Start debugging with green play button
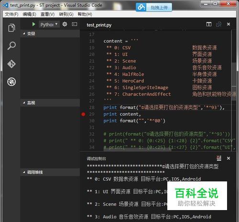The image size is (239, 222). pyautogui.click(x=33, y=24)
